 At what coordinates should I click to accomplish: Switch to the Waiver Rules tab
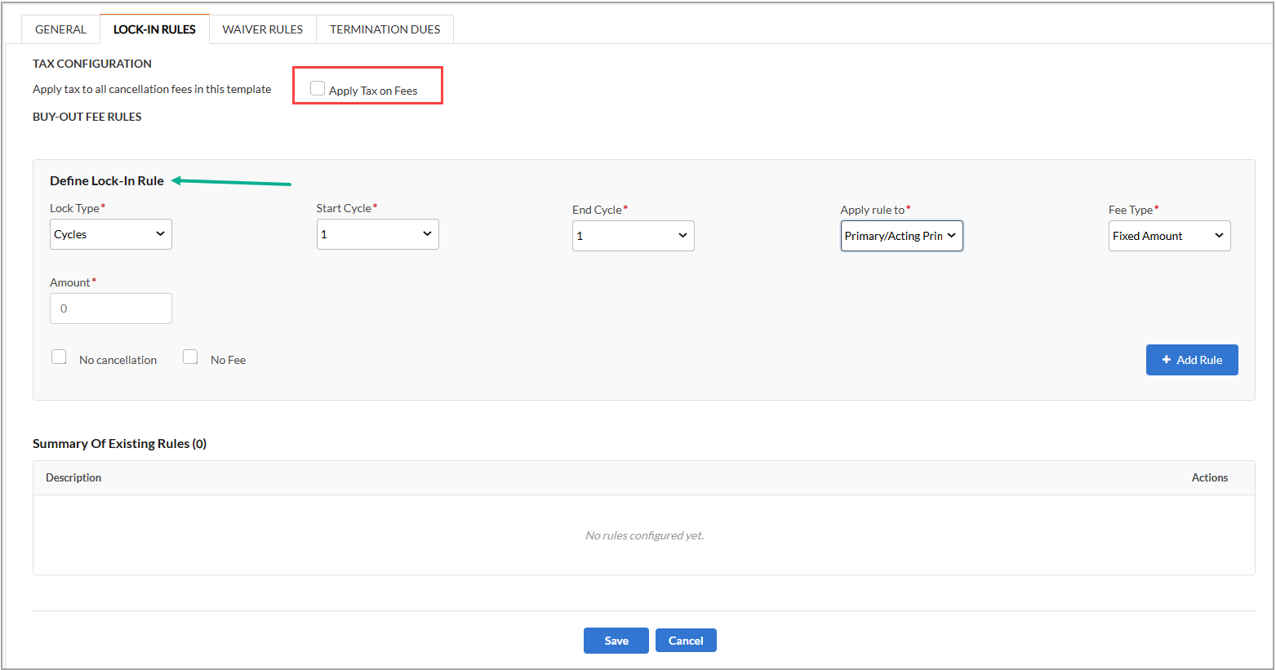[262, 29]
